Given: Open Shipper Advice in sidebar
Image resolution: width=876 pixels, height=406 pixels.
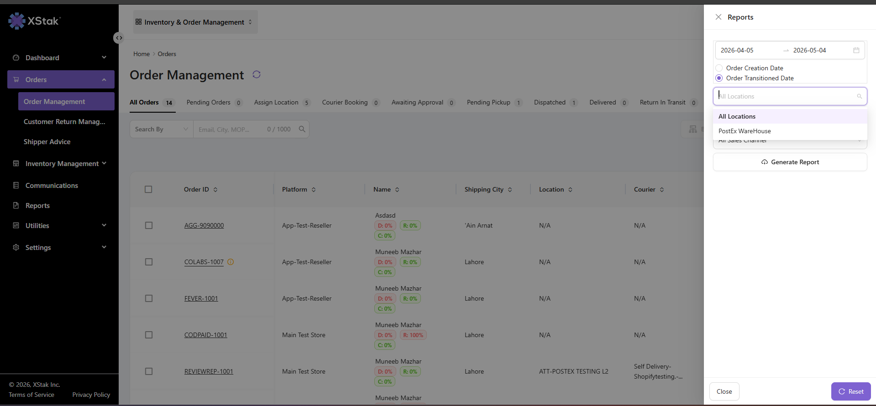Looking at the screenshot, I should tap(47, 142).
